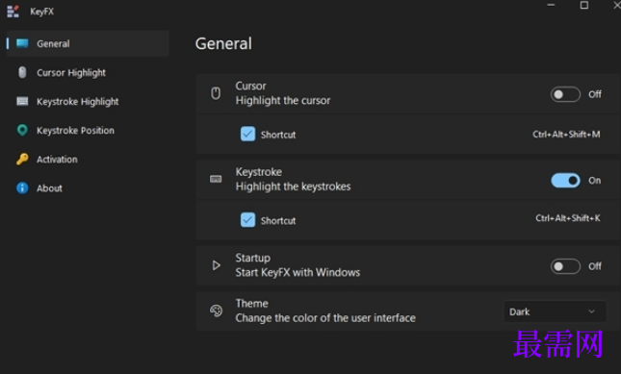Viewport: 621px width, 374px height.
Task: Click the play icon in Startup row
Action: pyautogui.click(x=216, y=265)
